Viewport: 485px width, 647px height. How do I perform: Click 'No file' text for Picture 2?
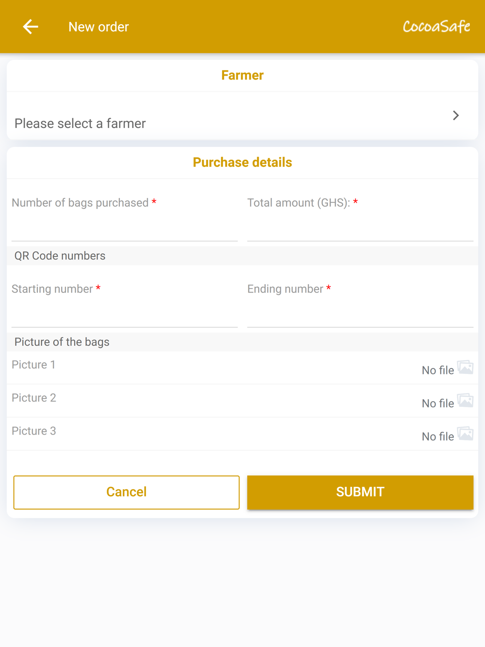click(x=437, y=404)
